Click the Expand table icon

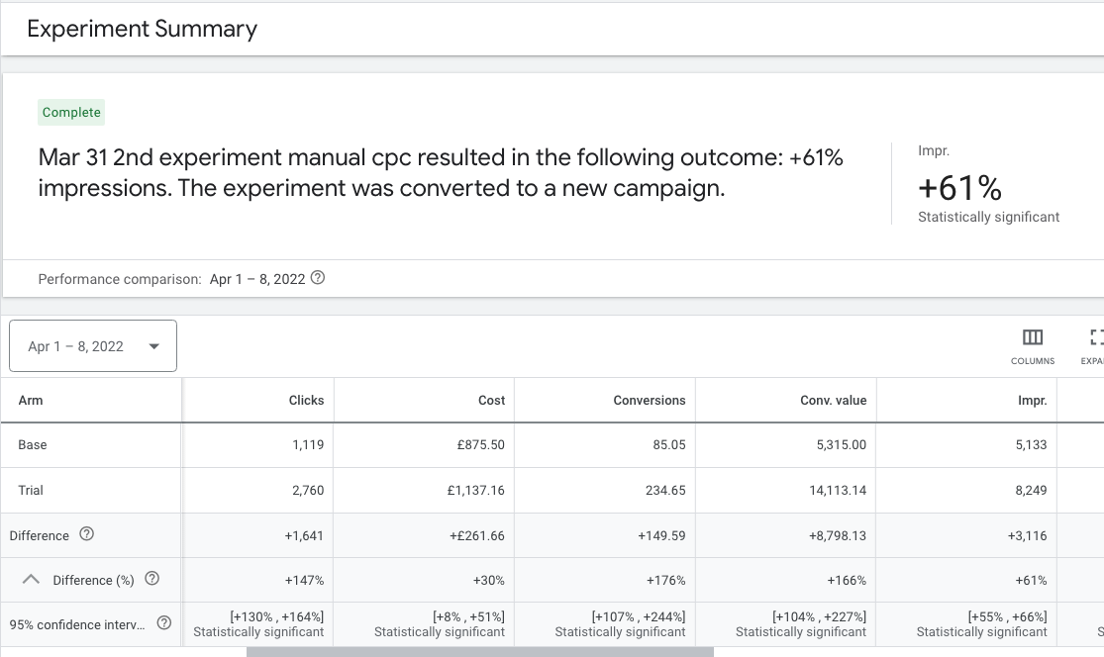point(1095,337)
